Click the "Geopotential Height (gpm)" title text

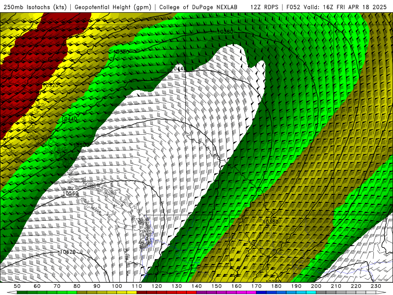[113, 7]
